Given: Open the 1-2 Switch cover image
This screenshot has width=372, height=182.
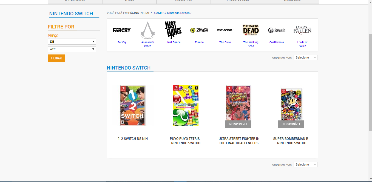Looking at the screenshot, I should 133,106.
